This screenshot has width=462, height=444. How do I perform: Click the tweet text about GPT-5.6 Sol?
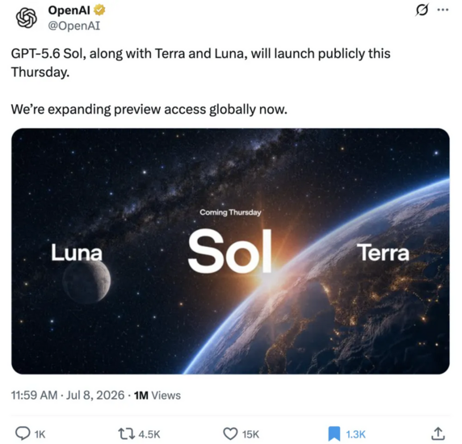(200, 63)
